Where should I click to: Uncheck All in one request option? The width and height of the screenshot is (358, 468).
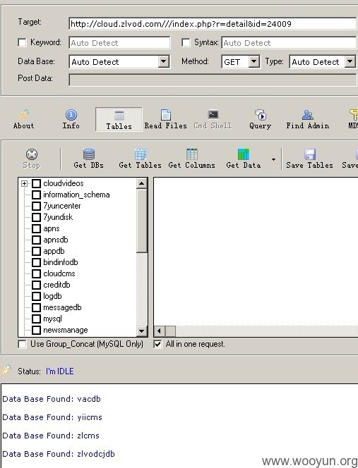point(157,344)
